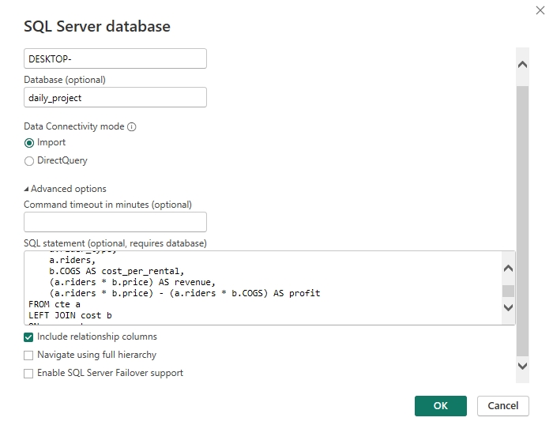Click the line ending 'AS revenue,'
553x440 pixels.
click(132, 282)
